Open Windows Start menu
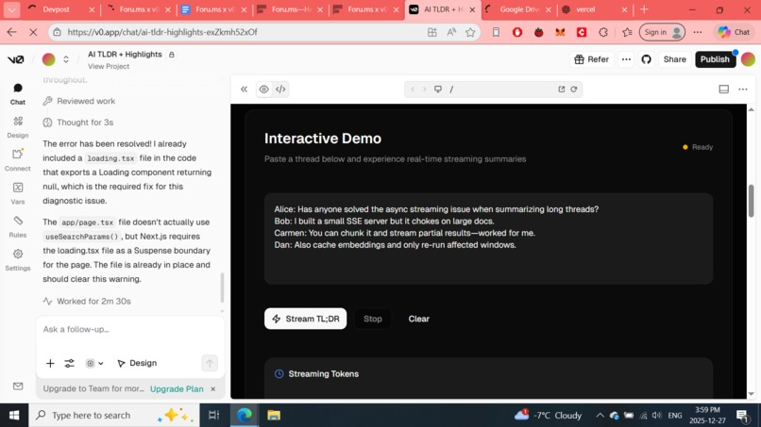 click(14, 415)
